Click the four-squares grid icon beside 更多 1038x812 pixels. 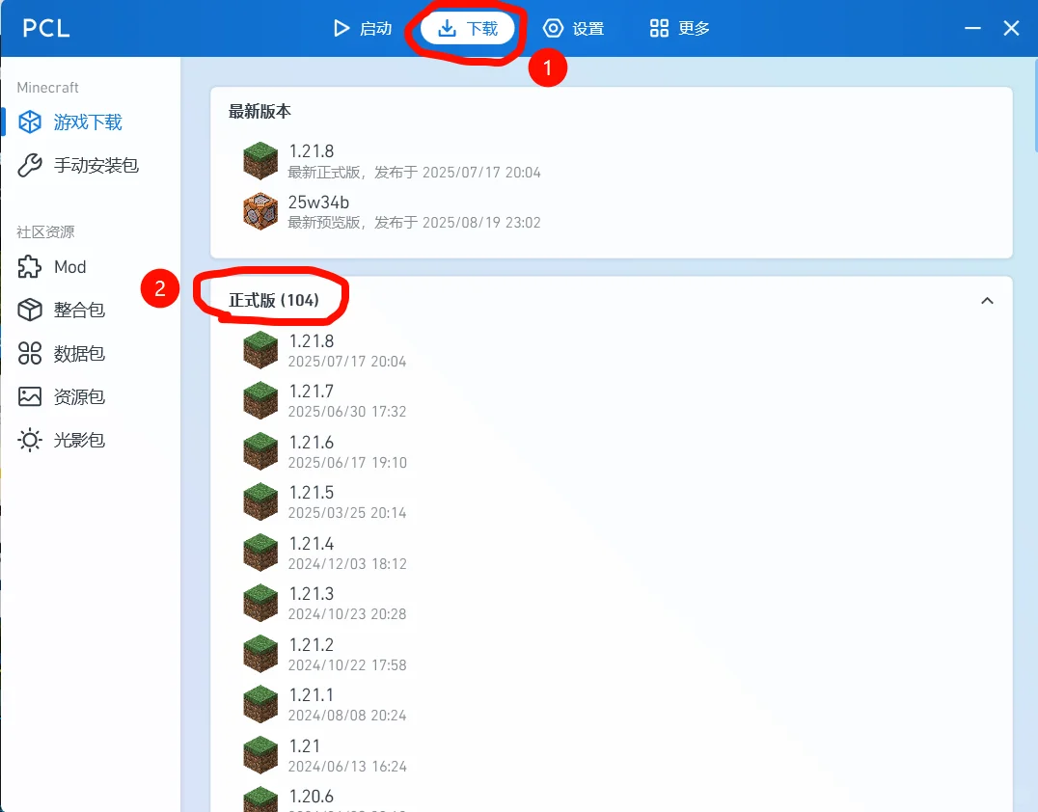coord(659,29)
